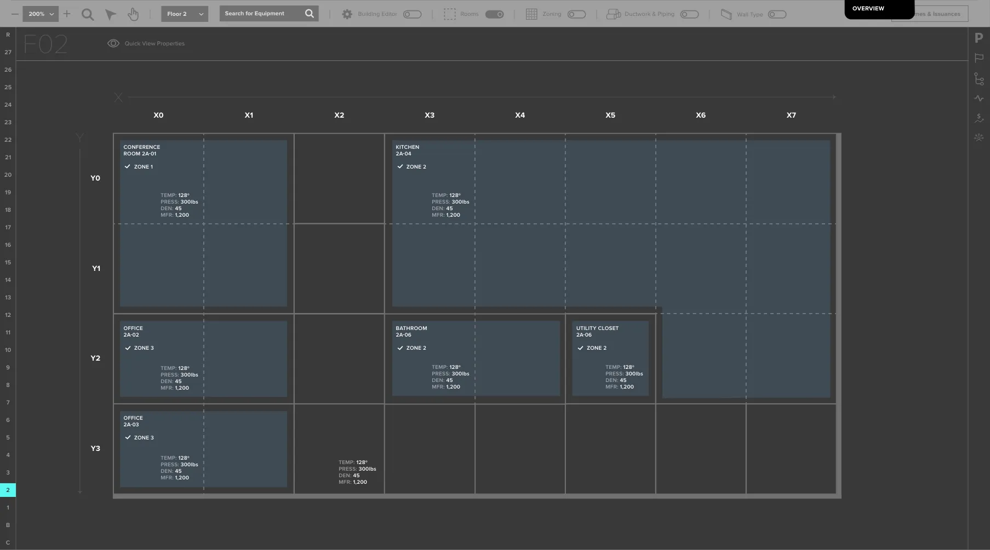This screenshot has width=990, height=550.
Task: Select the Office 2A-02 room block
Action: point(203,358)
